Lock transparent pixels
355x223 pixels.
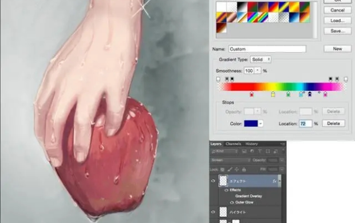(x=222, y=169)
